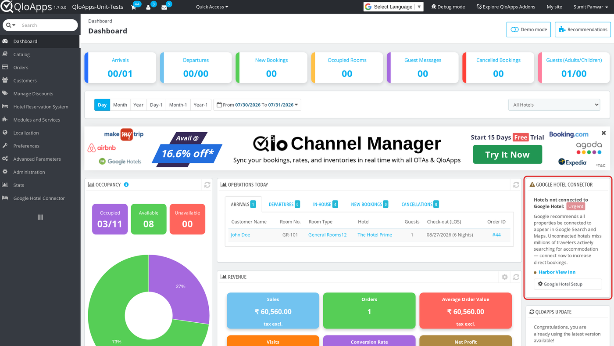The height and width of the screenshot is (346, 614).
Task: Toggle Demo mode switch
Action: [528, 29]
